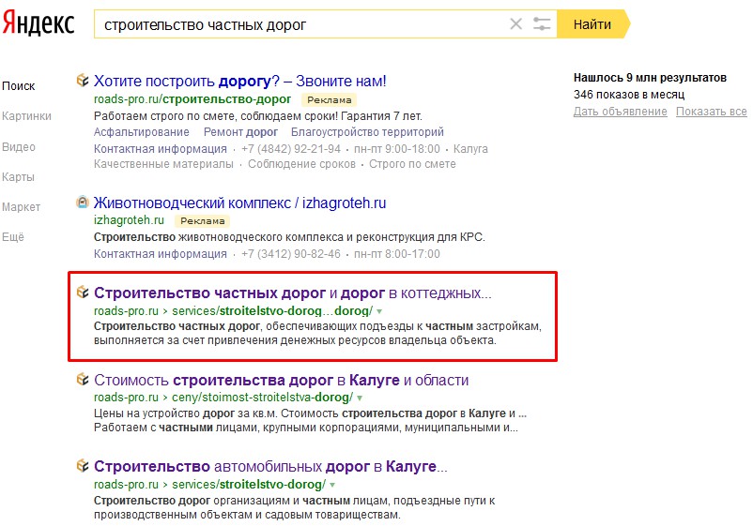The height and width of the screenshot is (526, 753).
Task: Click 'Нашлось 9 млн результатов' text
Action: click(650, 78)
